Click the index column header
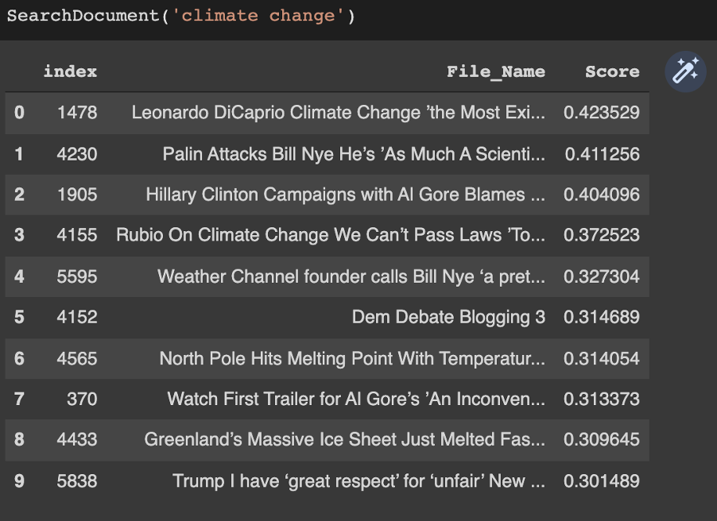Viewport: 717px width, 521px height. coord(70,71)
